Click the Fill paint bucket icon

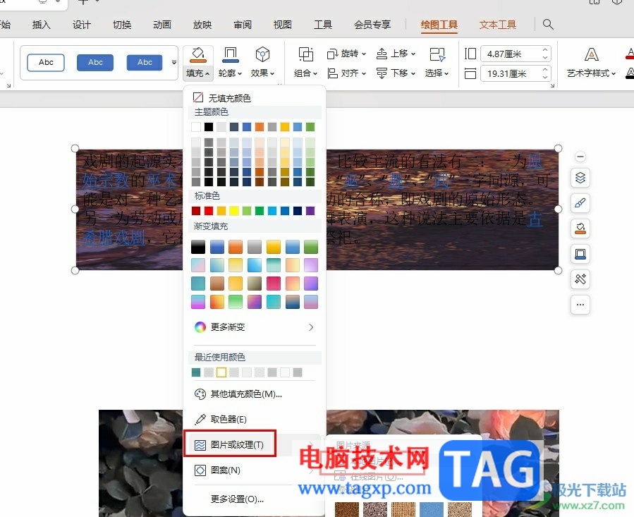[x=197, y=54]
